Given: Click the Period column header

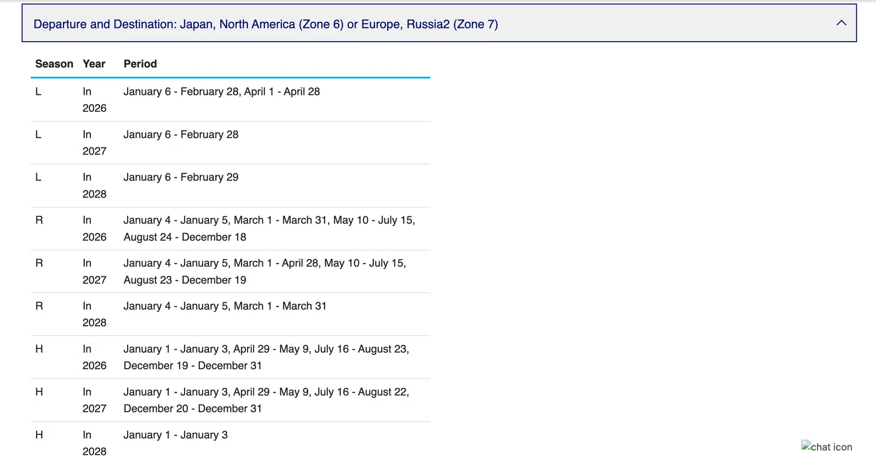Looking at the screenshot, I should [140, 64].
